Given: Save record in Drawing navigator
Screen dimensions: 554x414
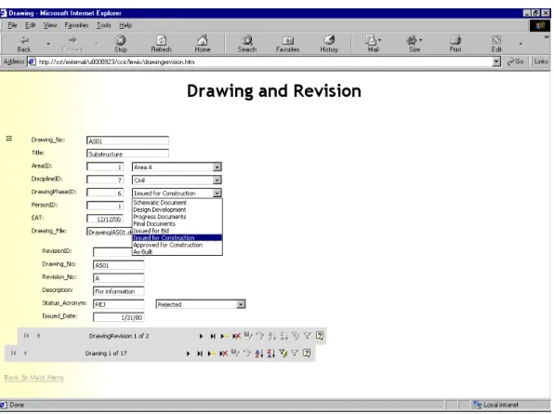Looking at the screenshot, I should [x=235, y=353].
